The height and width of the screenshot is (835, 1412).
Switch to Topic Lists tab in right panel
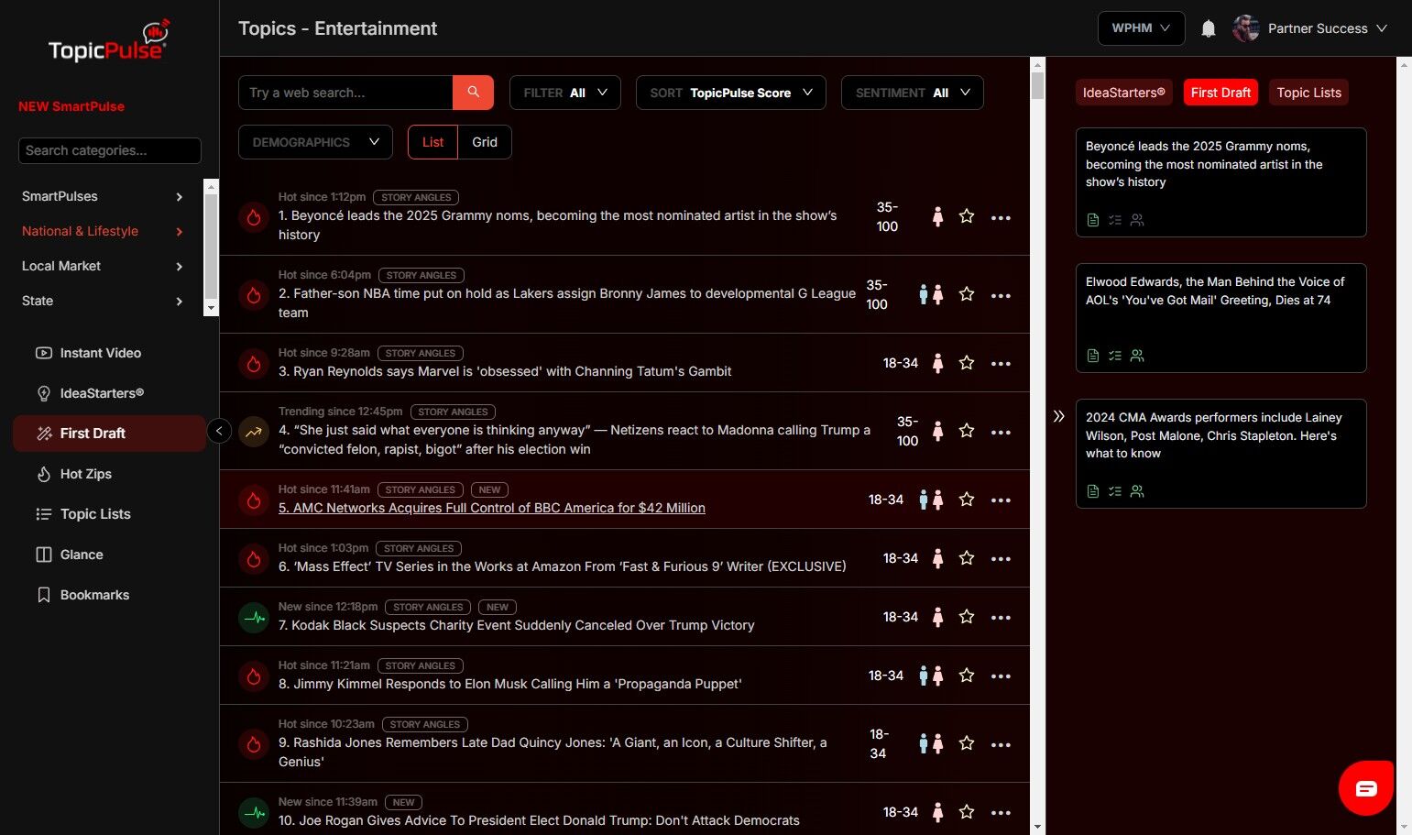point(1308,93)
